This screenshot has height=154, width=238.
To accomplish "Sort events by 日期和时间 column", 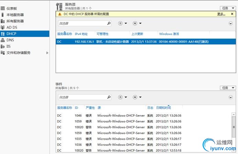I will pyautogui.click(x=163, y=108).
